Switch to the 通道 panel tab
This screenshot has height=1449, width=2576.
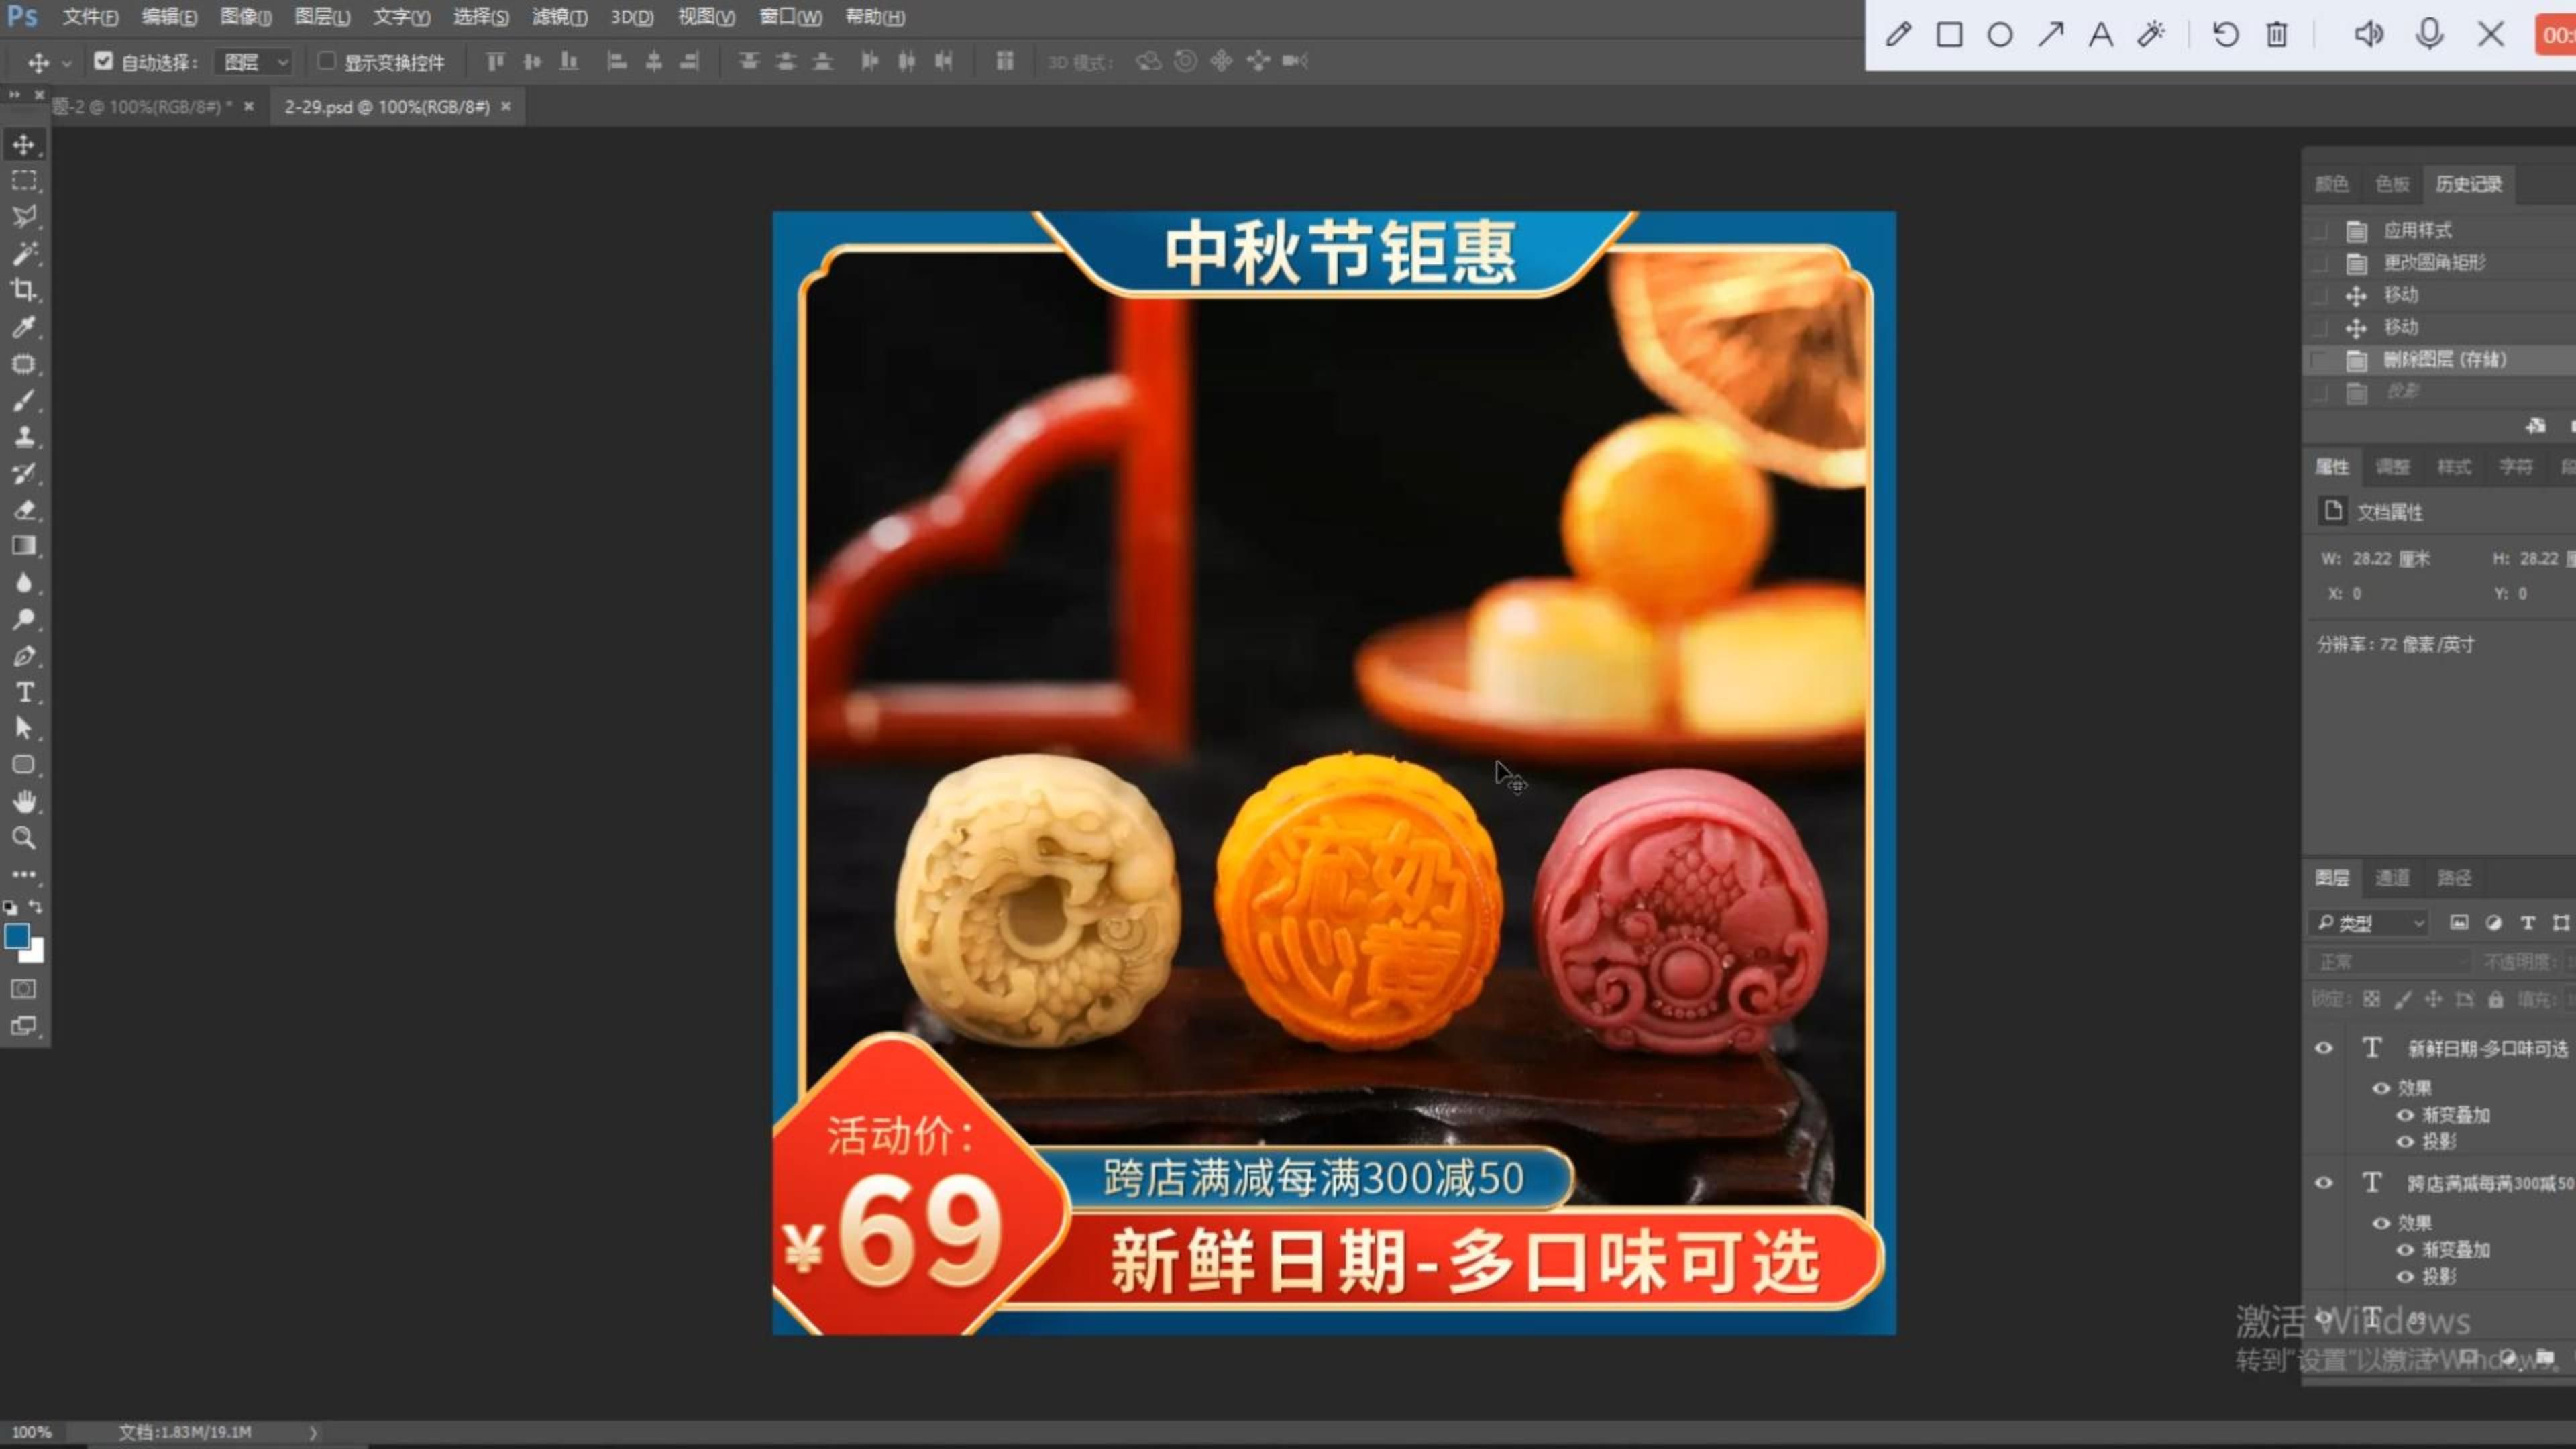(2392, 878)
